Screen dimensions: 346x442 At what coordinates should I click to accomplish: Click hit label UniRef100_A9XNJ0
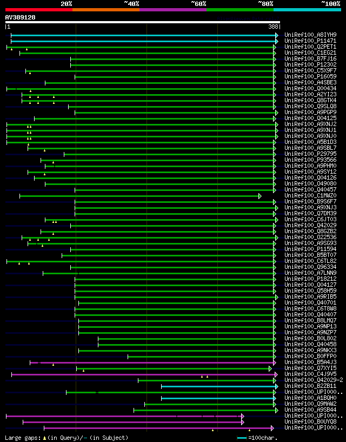pos(310,136)
